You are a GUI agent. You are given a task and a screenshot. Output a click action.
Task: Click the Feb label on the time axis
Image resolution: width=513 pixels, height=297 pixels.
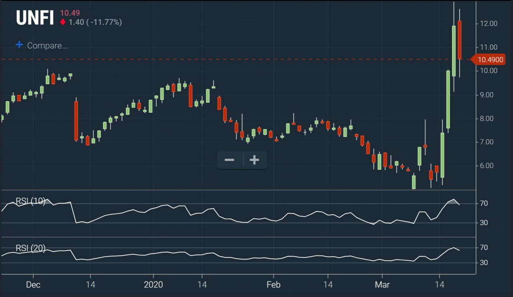pos(273,285)
